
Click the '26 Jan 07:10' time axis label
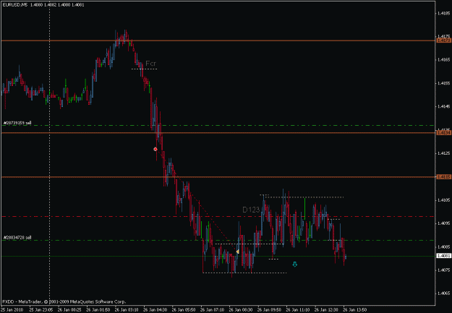212,310
